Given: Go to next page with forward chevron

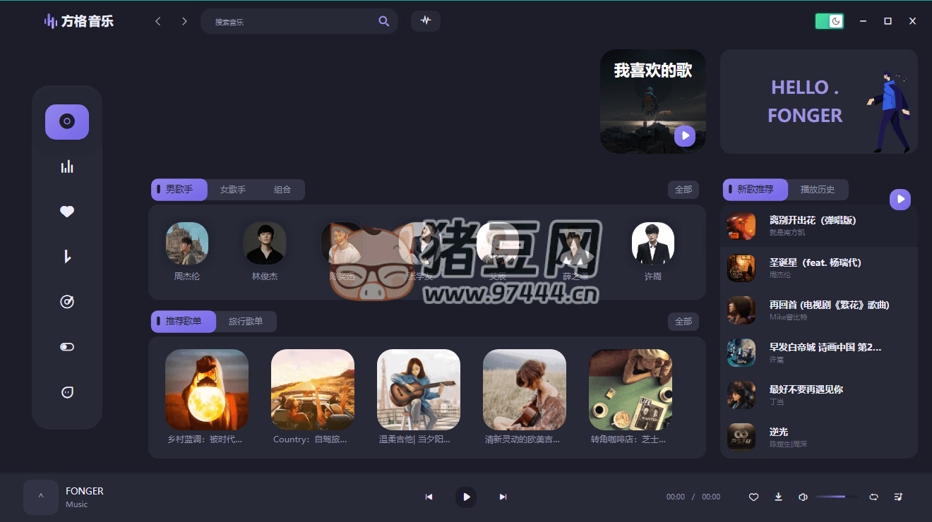Looking at the screenshot, I should point(184,21).
